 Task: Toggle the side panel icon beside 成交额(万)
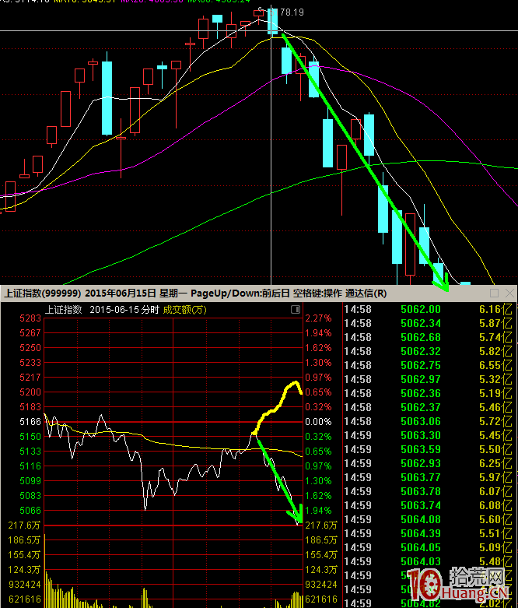[296, 309]
